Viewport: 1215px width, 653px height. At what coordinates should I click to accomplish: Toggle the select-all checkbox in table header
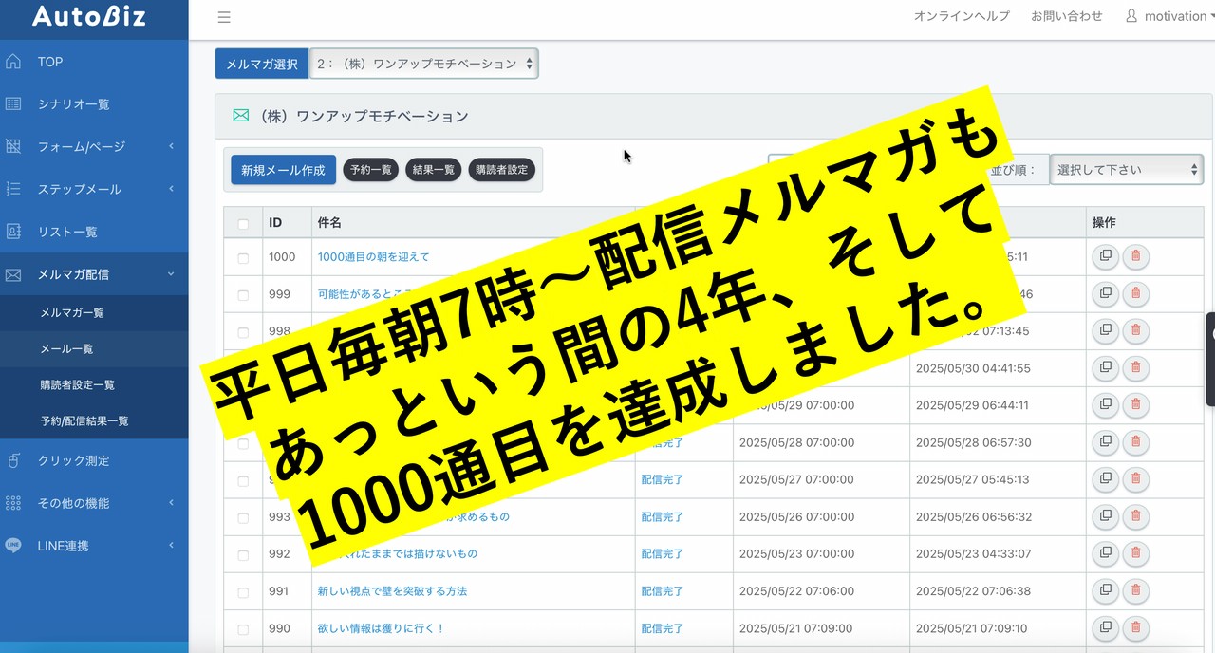click(x=243, y=223)
